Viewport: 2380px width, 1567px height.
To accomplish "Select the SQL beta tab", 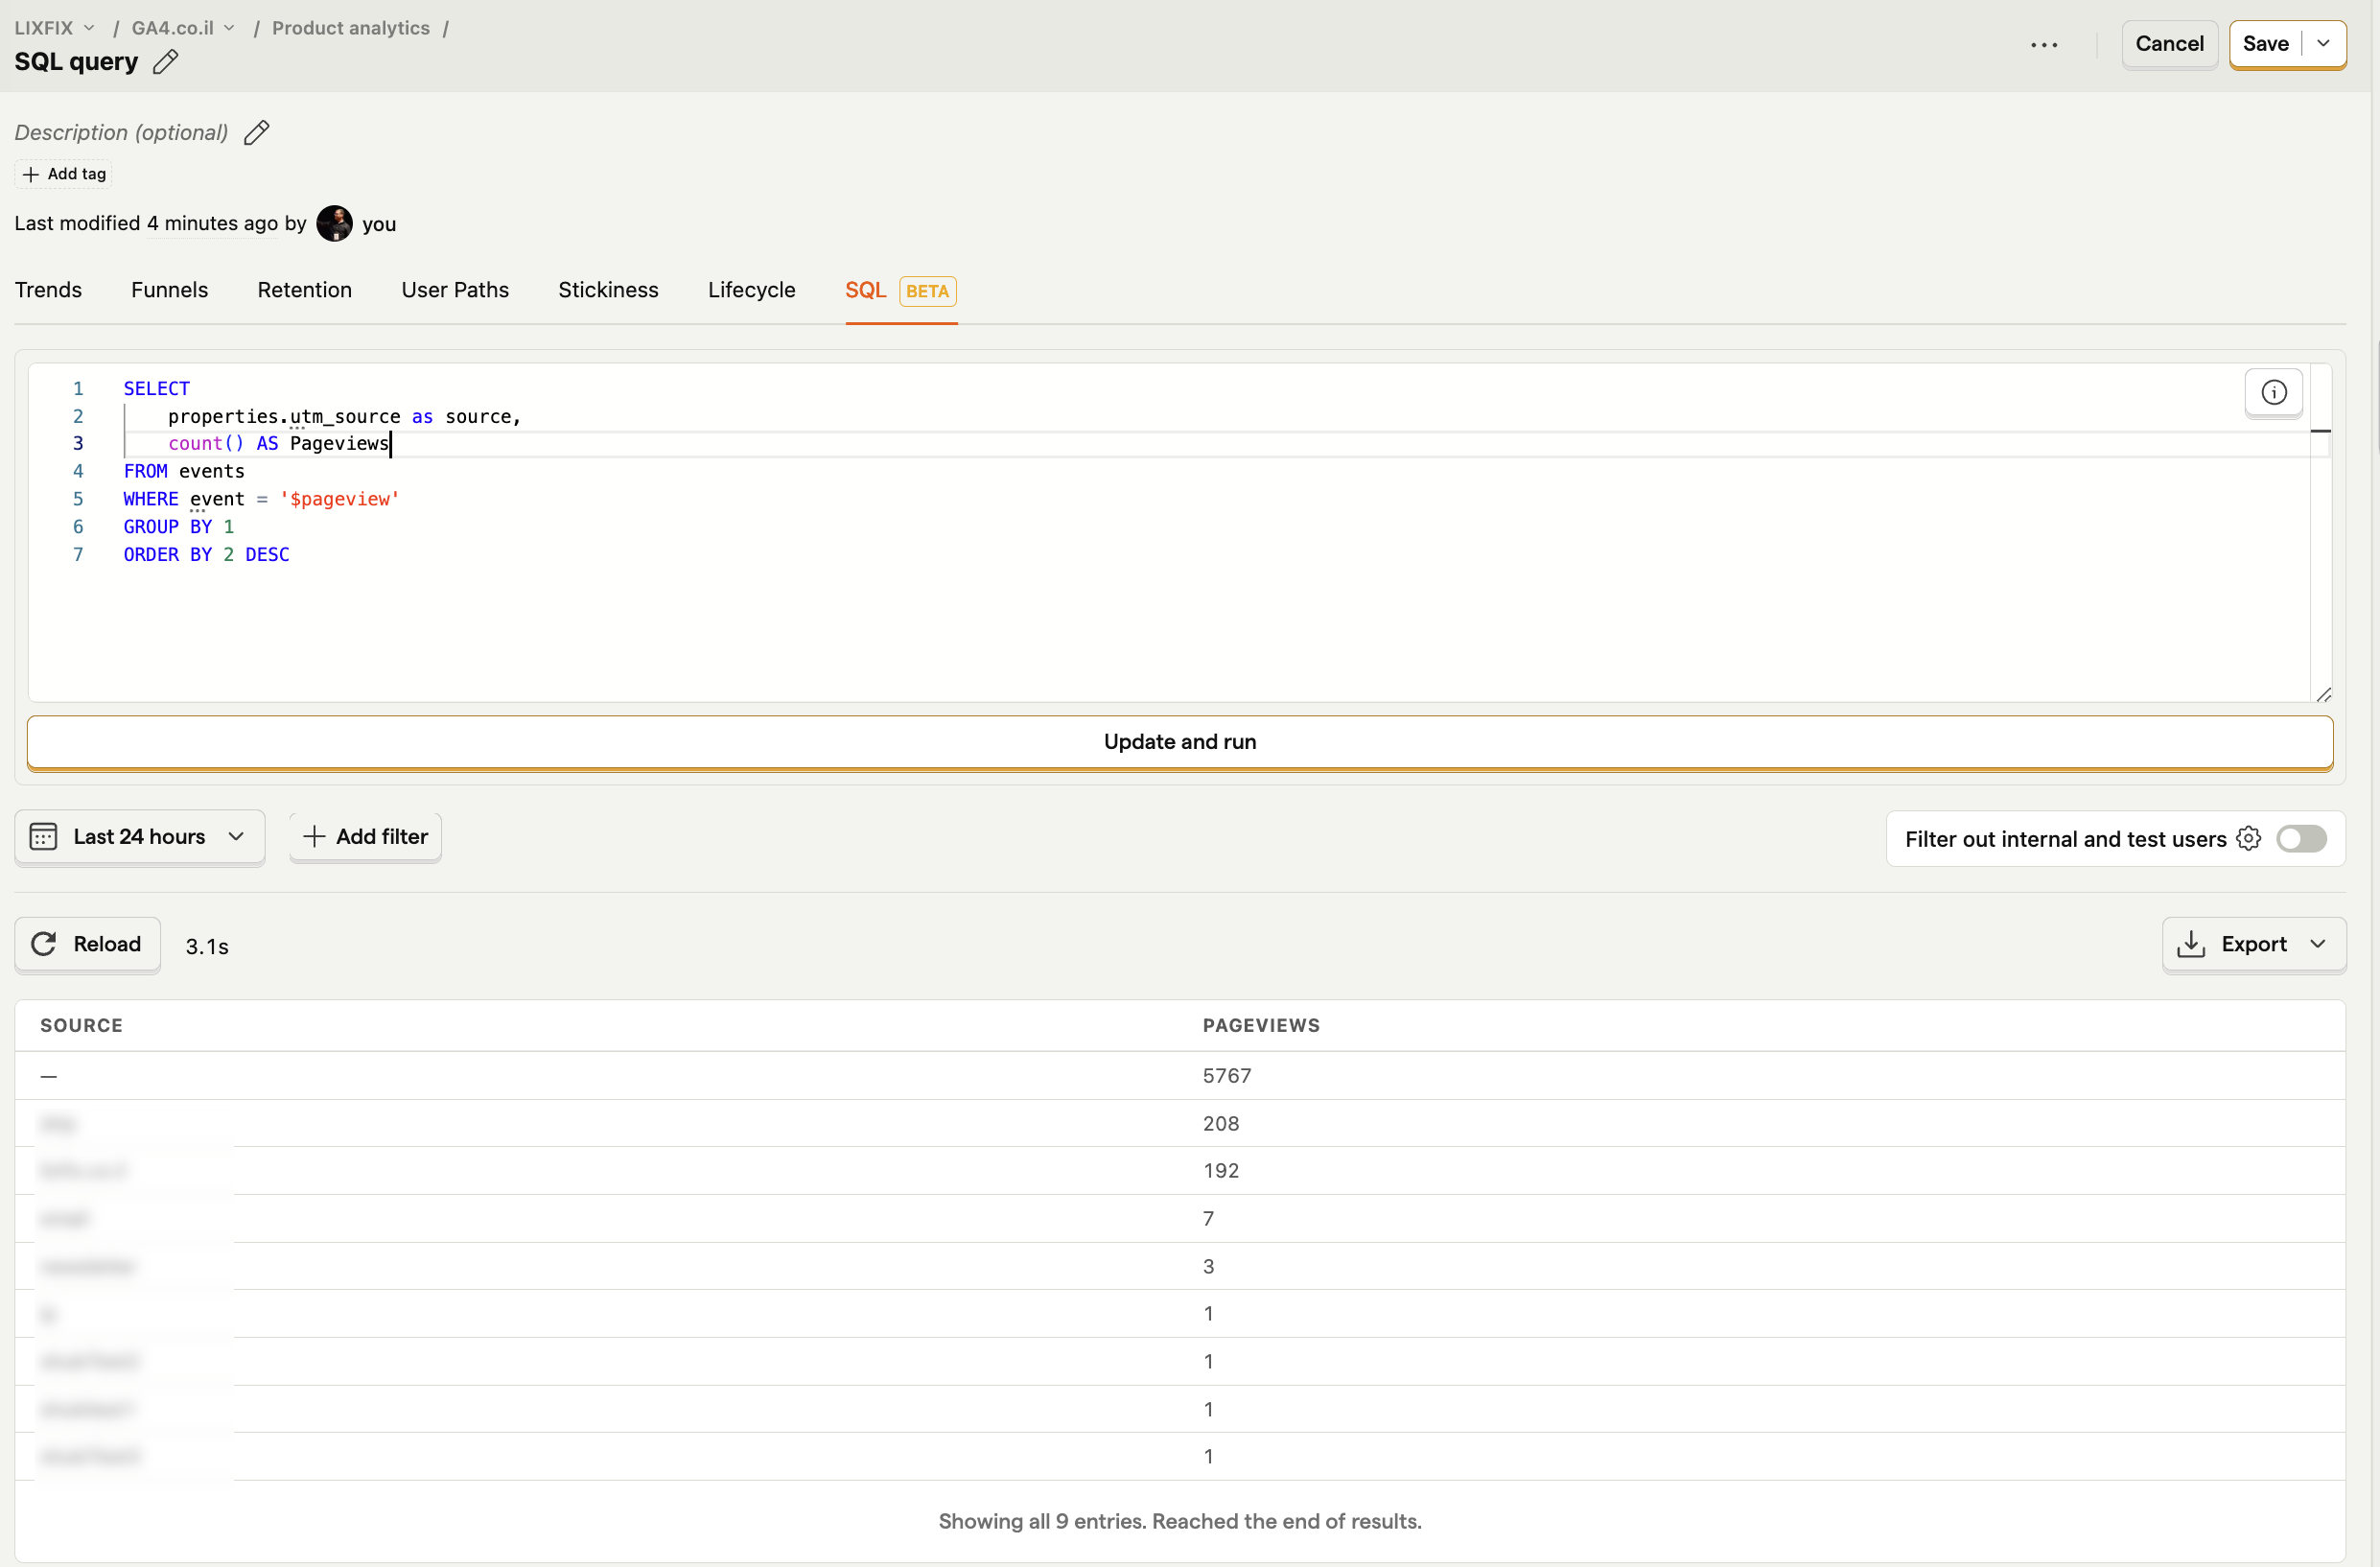I will (x=900, y=290).
